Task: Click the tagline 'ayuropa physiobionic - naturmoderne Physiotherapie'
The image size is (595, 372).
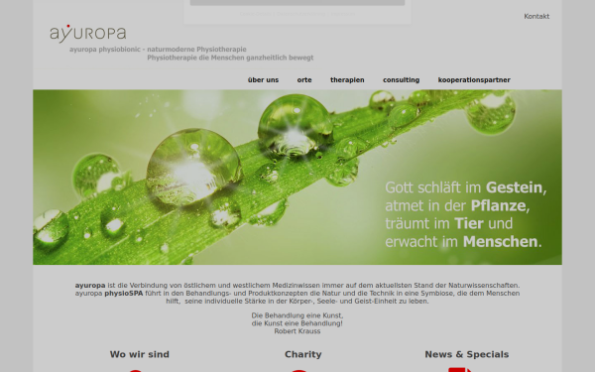Action: 158,50
